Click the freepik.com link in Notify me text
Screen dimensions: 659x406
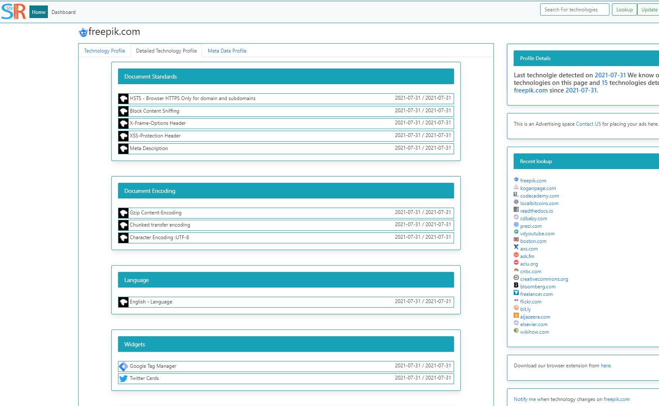[617, 399]
